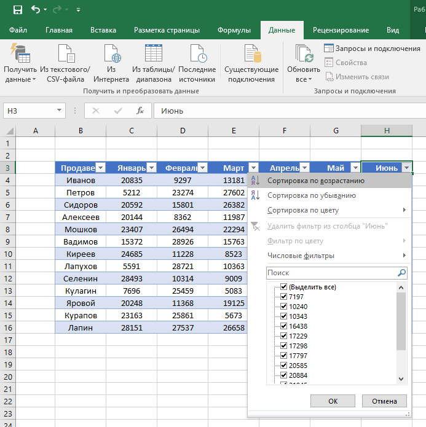
Task: Switch to the Формулы ribbon tab
Action: [234, 30]
